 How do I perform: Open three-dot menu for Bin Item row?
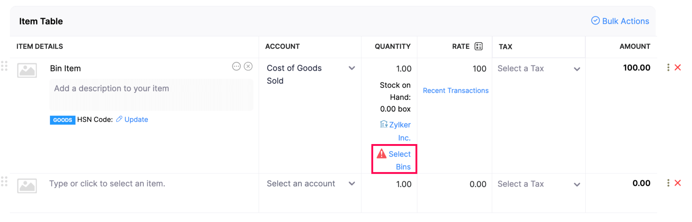tap(668, 68)
